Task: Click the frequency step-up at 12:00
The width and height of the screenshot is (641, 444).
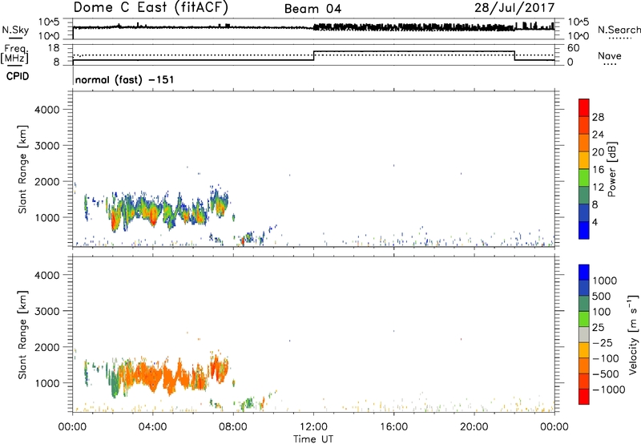Action: (x=313, y=55)
